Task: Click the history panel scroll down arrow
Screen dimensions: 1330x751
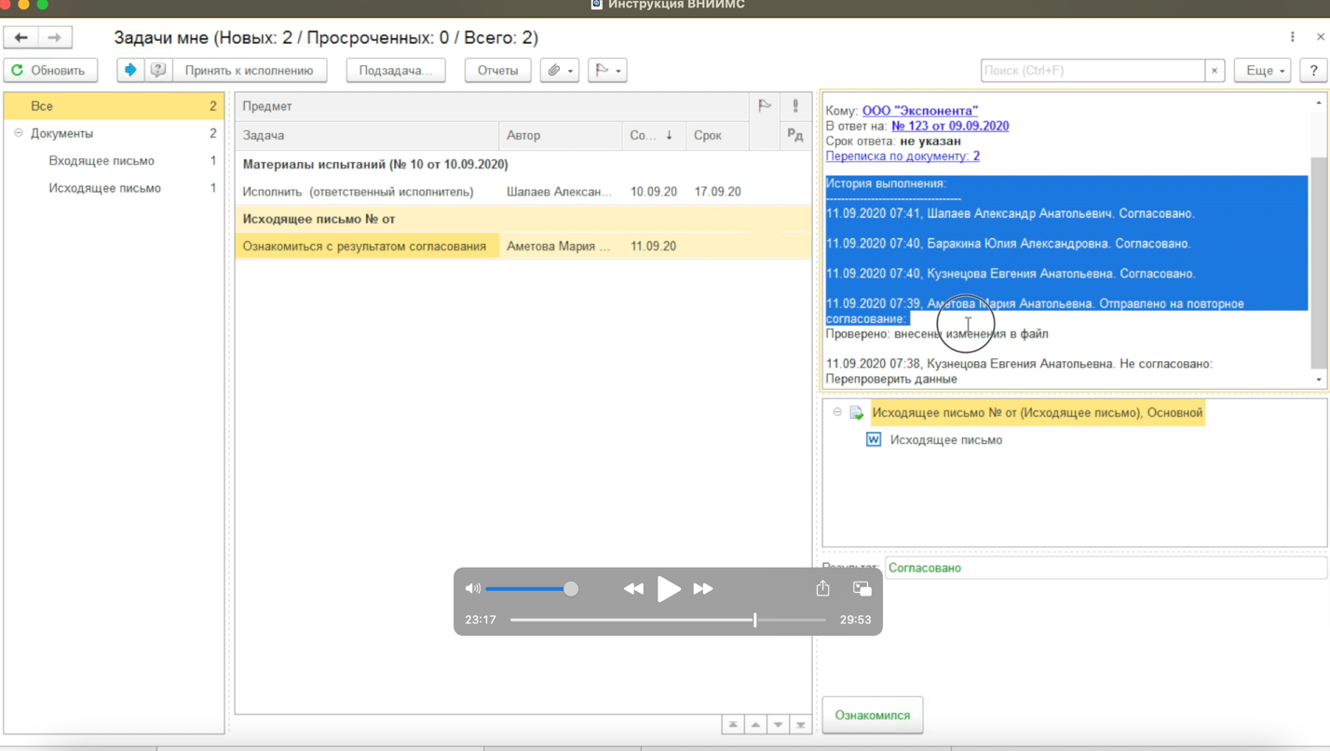Action: [1319, 380]
